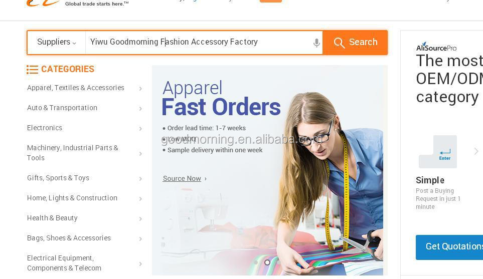483x279 pixels.
Task: Open Machinery, Industrial Parts & Tools category
Action: tap(73, 153)
